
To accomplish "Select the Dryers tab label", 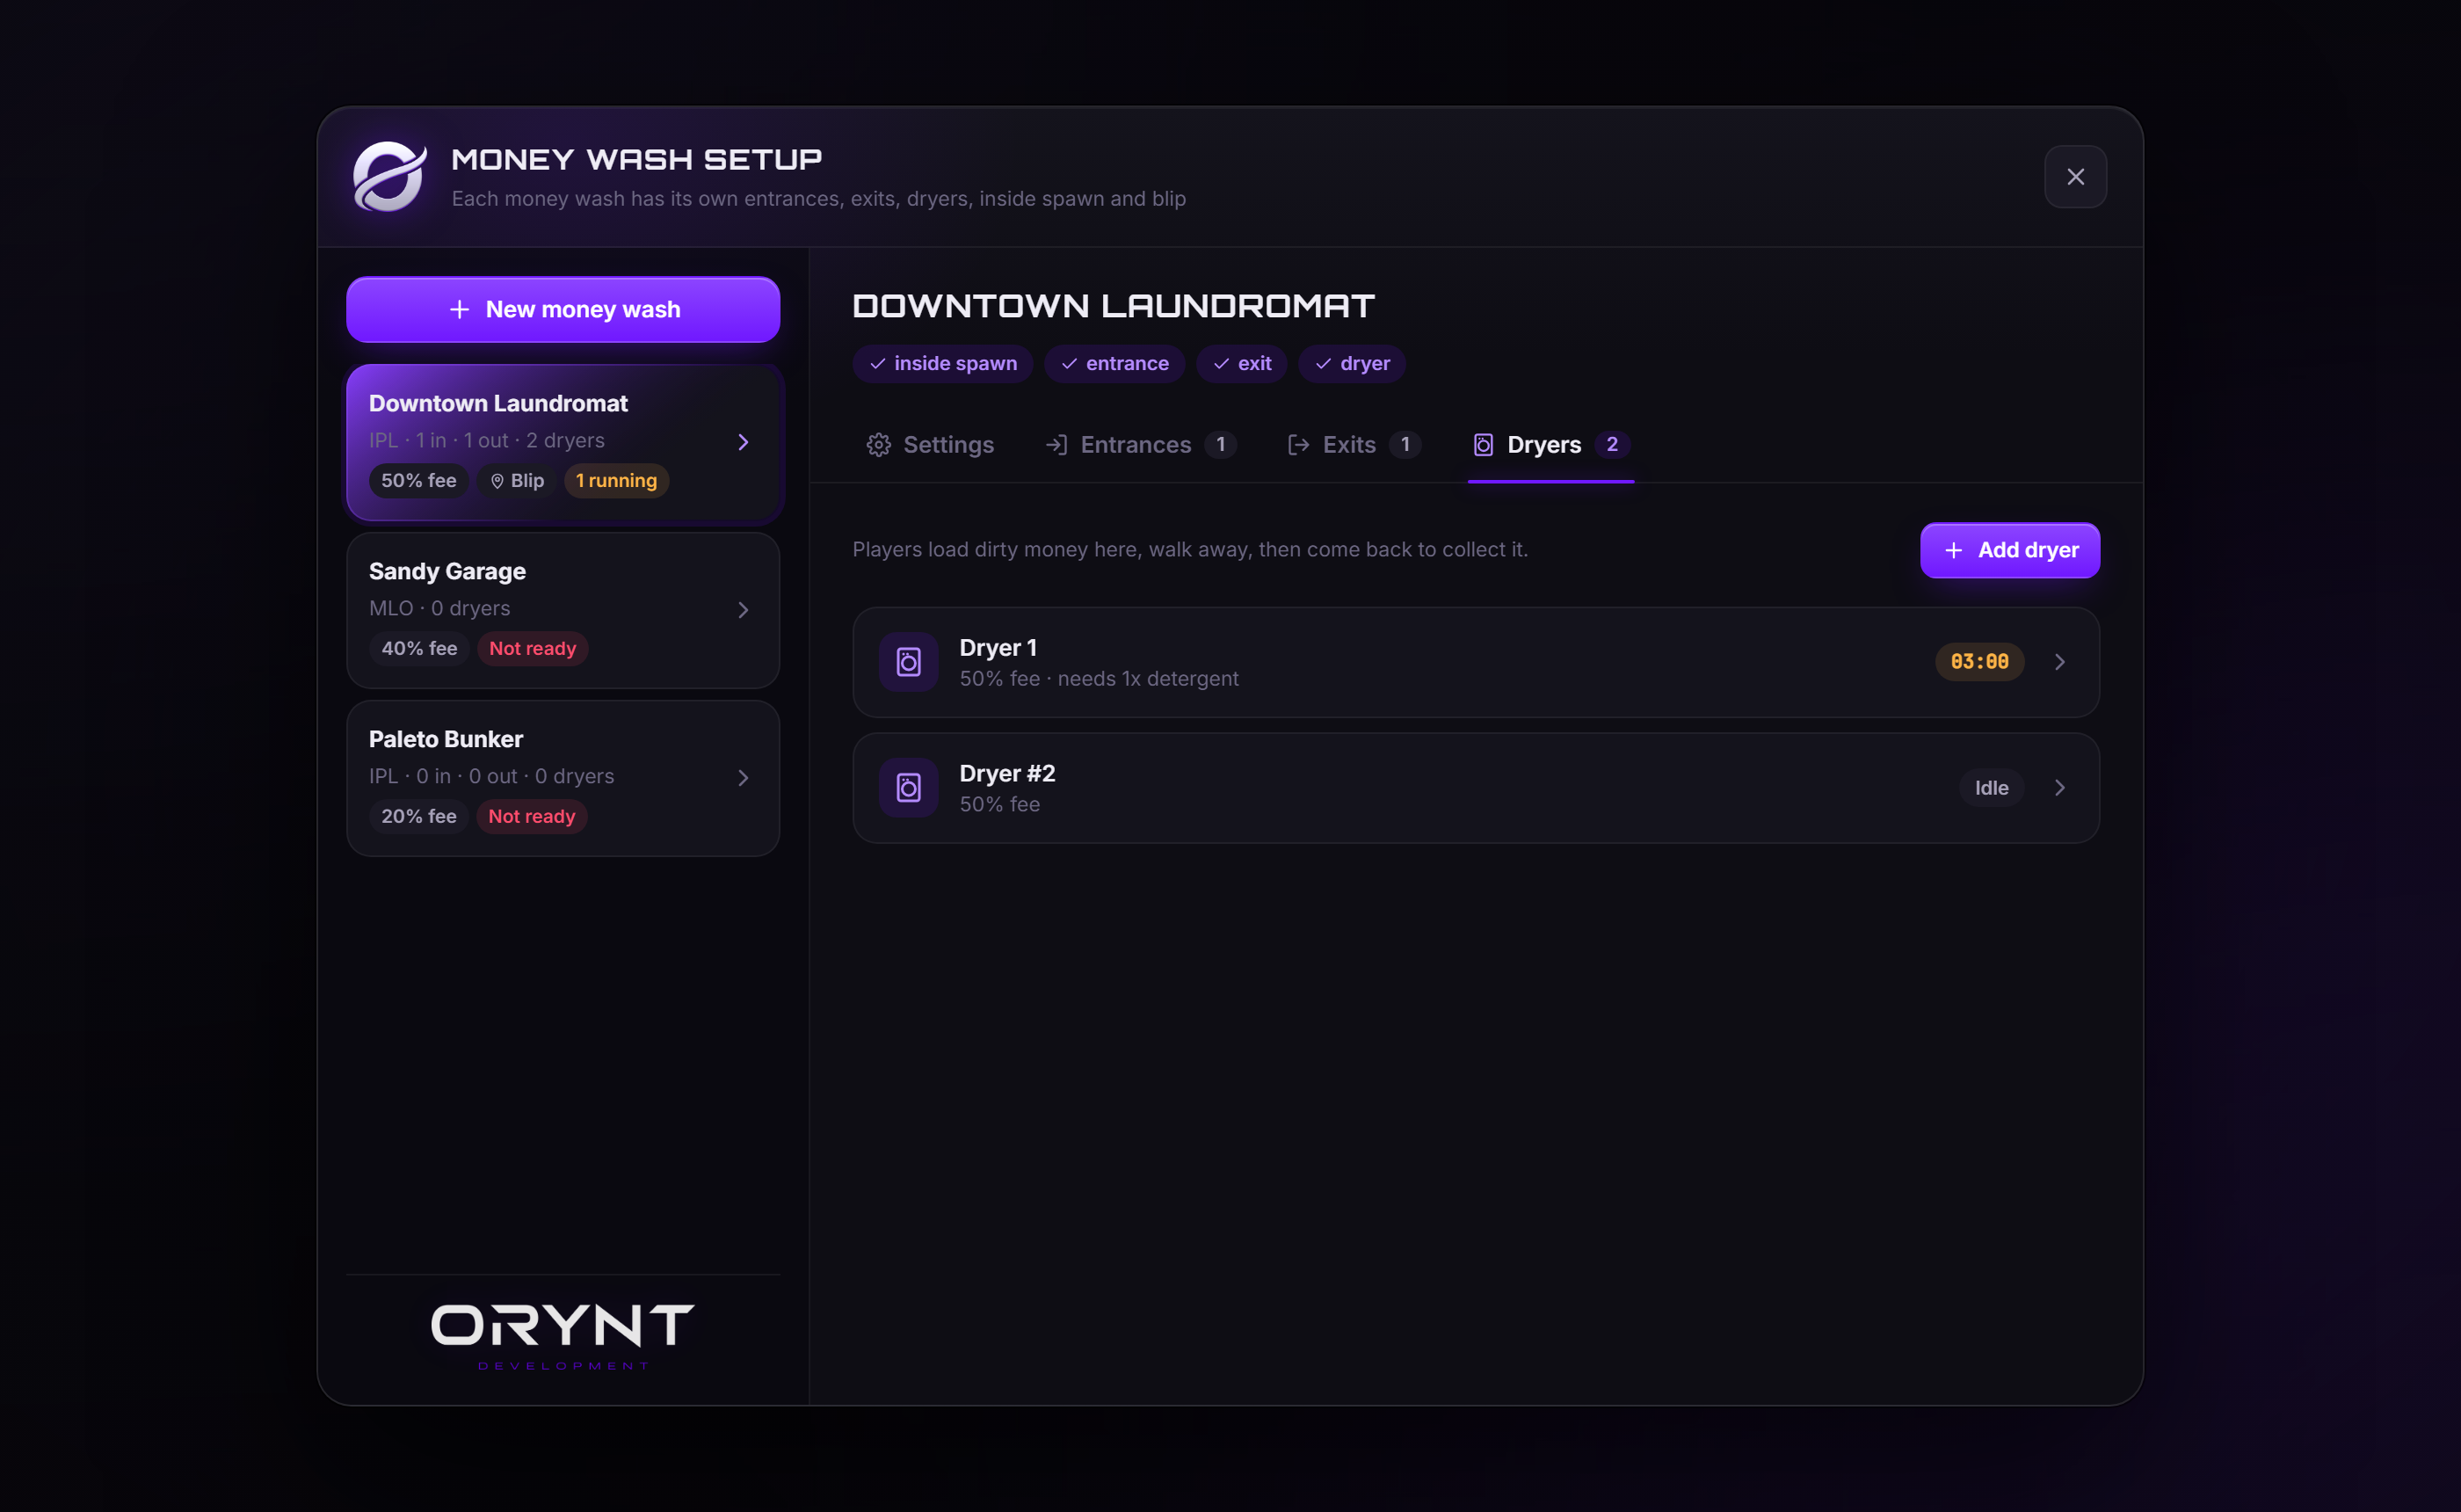I will (x=1544, y=445).
